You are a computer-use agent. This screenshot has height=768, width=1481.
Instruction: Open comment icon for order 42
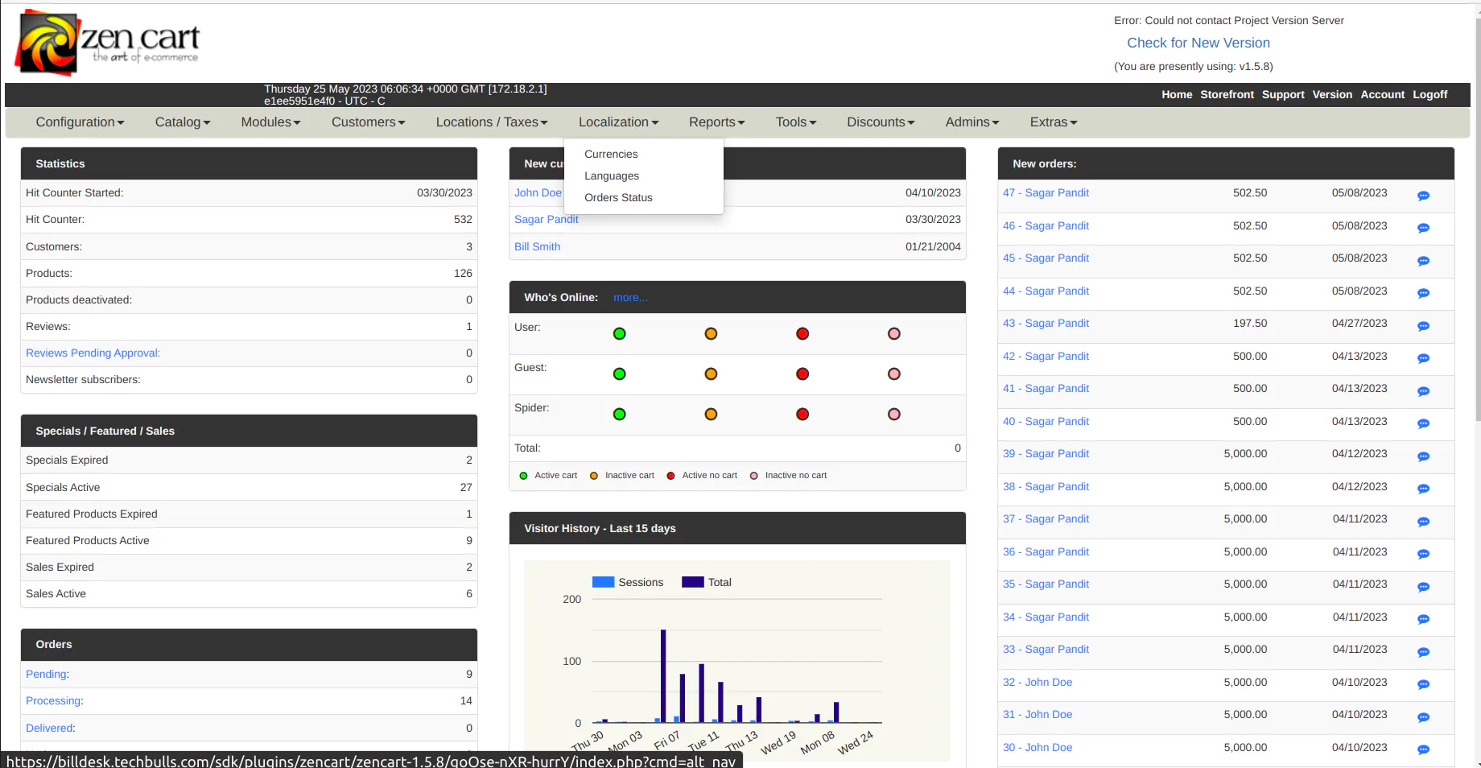(x=1423, y=358)
